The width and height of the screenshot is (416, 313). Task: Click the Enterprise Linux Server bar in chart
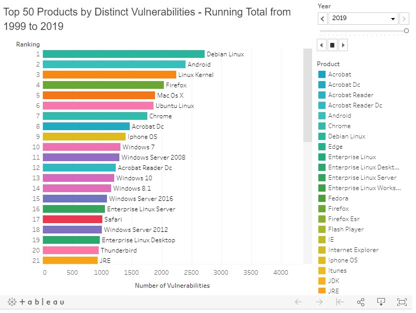pyautogui.click(x=74, y=209)
